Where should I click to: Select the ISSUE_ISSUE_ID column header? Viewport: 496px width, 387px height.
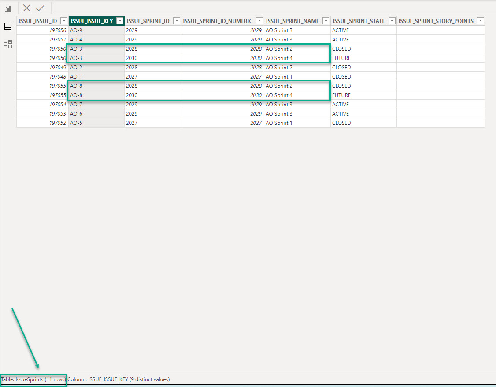(x=37, y=21)
